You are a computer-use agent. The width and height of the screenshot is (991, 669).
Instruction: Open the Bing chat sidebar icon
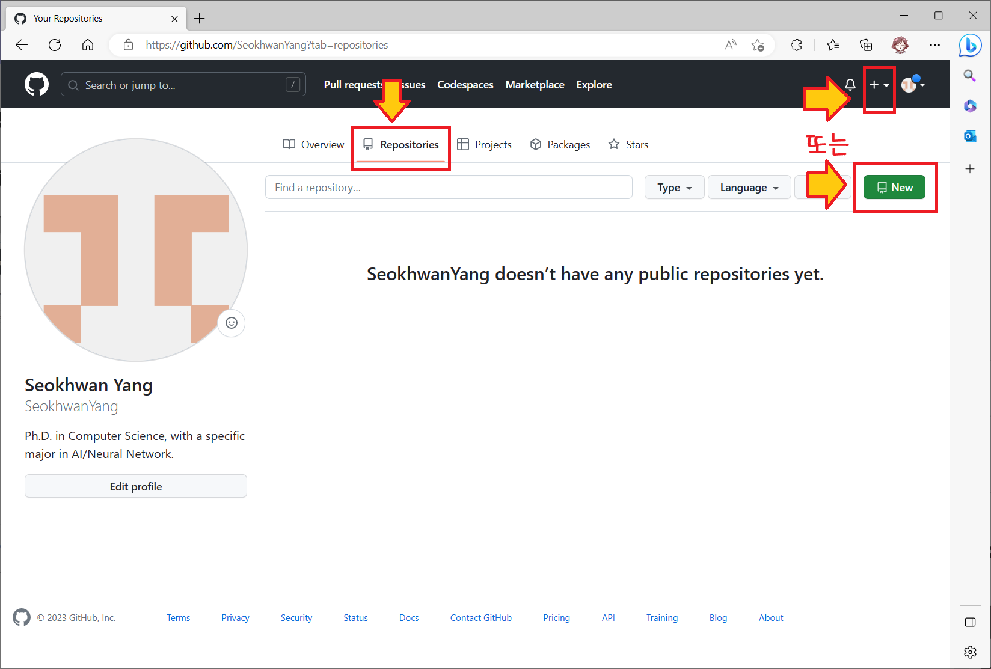[x=970, y=46]
